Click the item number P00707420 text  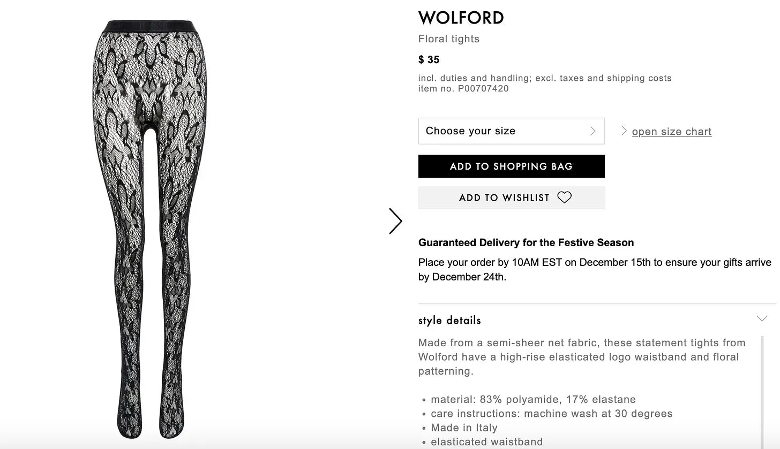463,89
